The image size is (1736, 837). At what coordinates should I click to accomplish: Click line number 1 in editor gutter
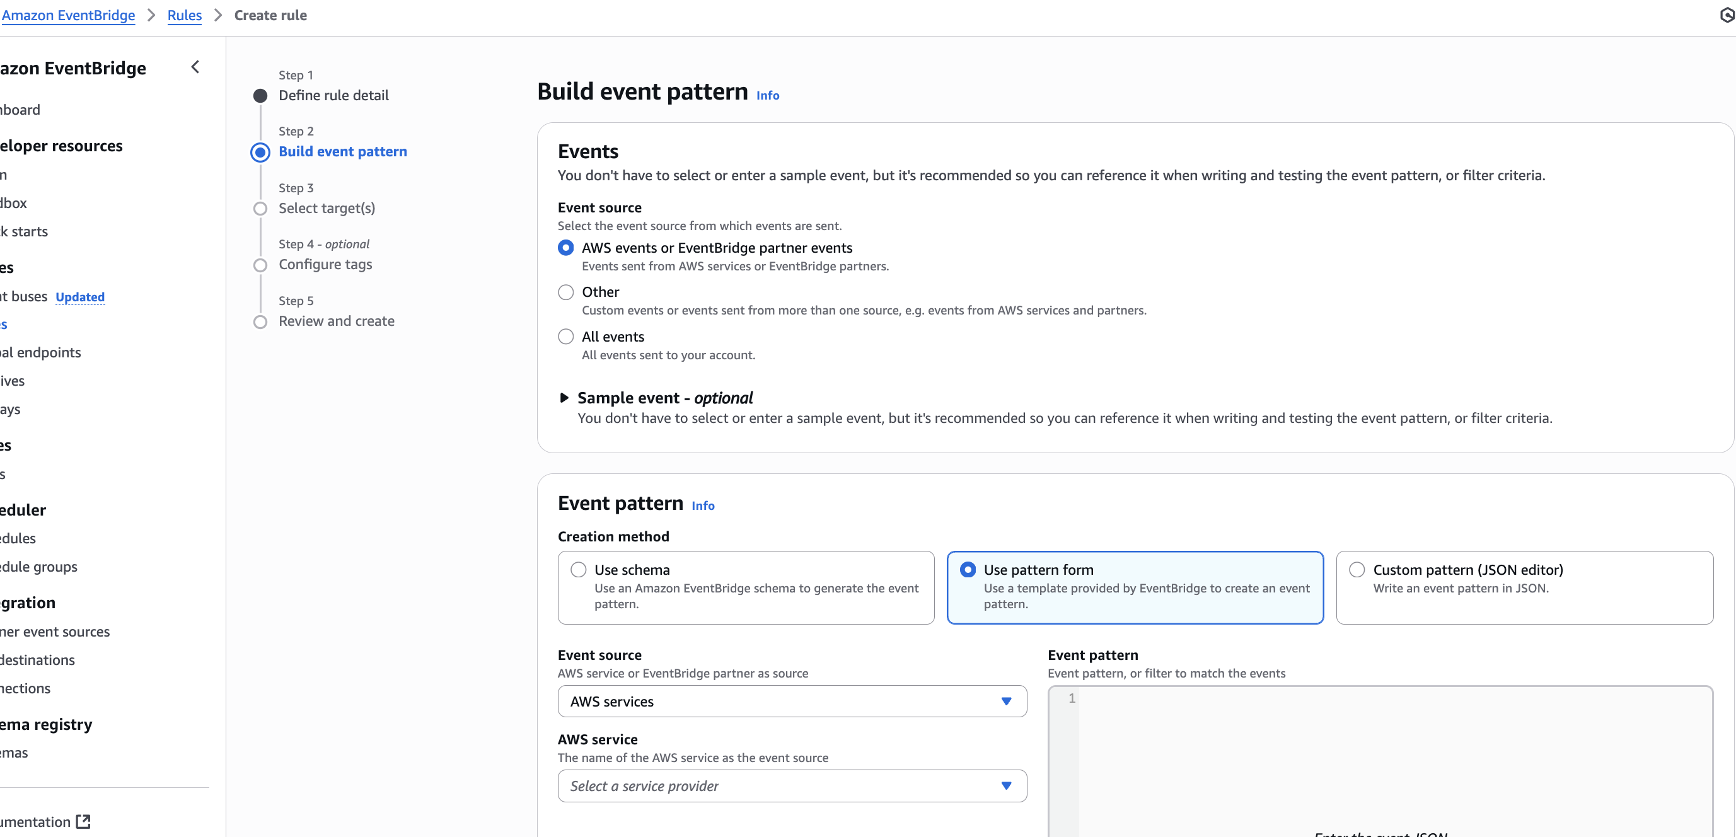pyautogui.click(x=1072, y=698)
